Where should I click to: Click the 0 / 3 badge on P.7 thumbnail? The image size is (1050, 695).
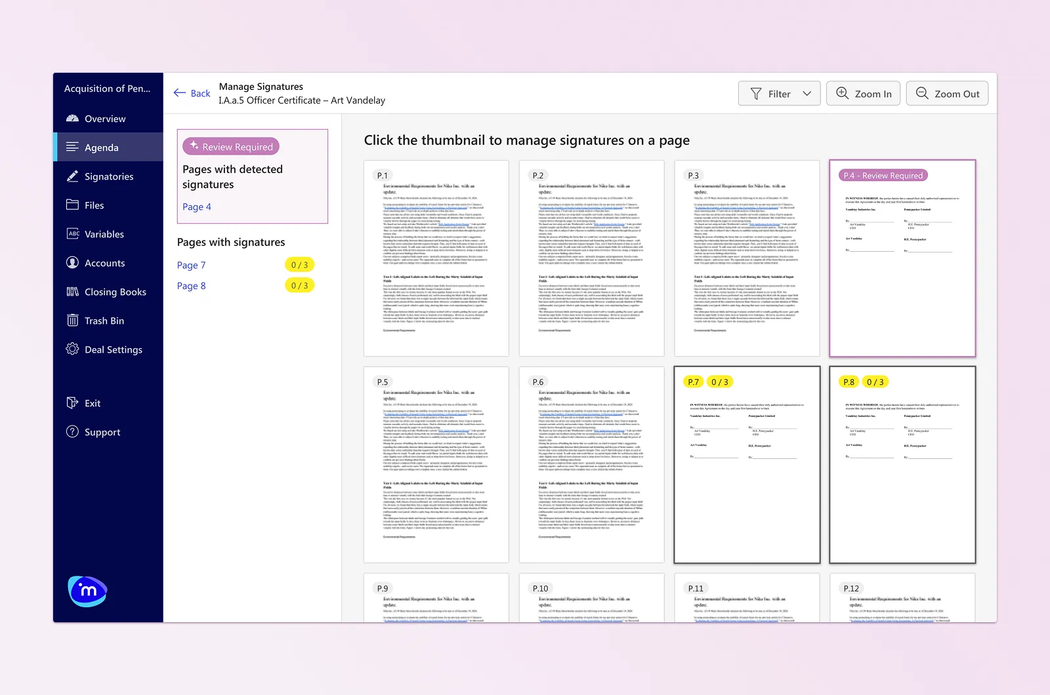pos(720,382)
